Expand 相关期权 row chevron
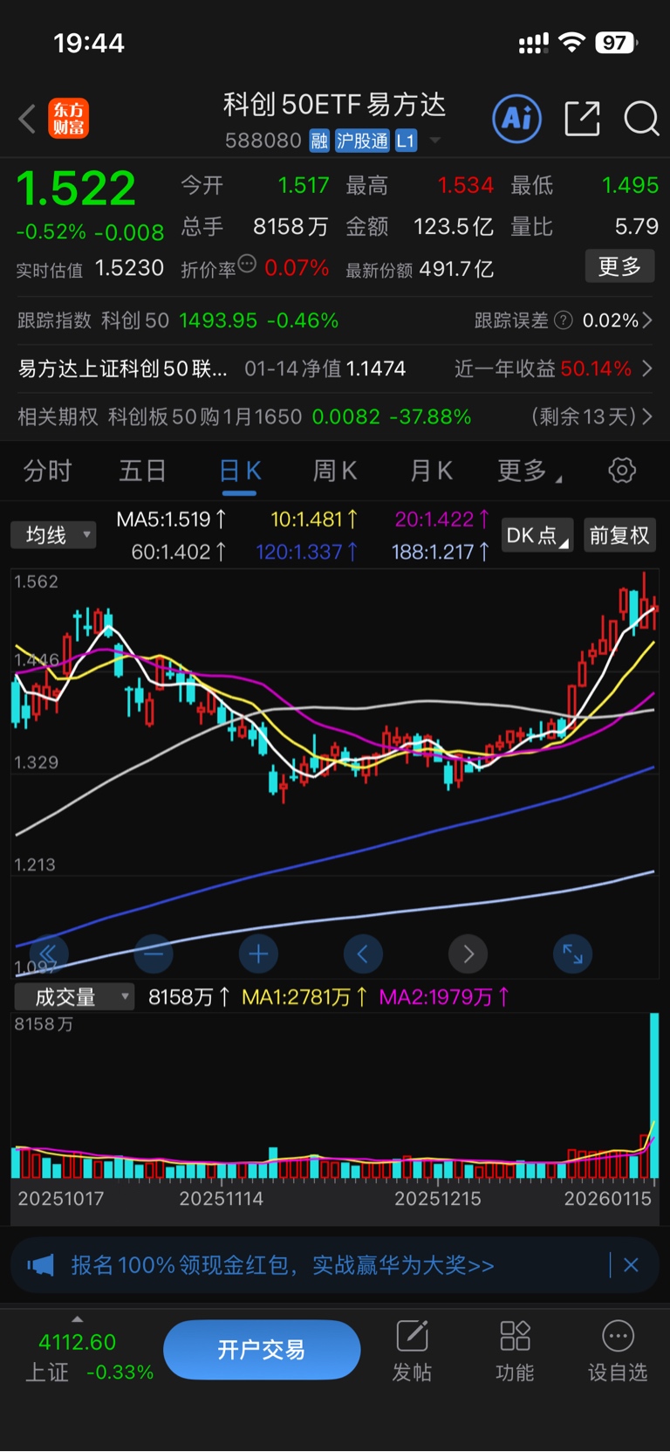 647,416
